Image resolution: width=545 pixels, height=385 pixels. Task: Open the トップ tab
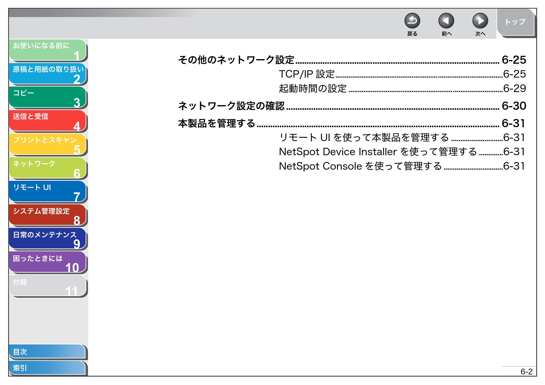click(515, 22)
